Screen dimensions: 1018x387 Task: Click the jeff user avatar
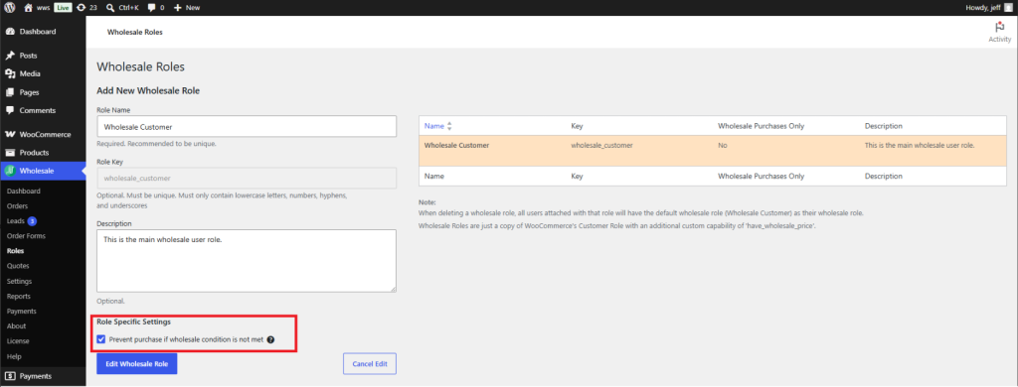coord(1008,8)
